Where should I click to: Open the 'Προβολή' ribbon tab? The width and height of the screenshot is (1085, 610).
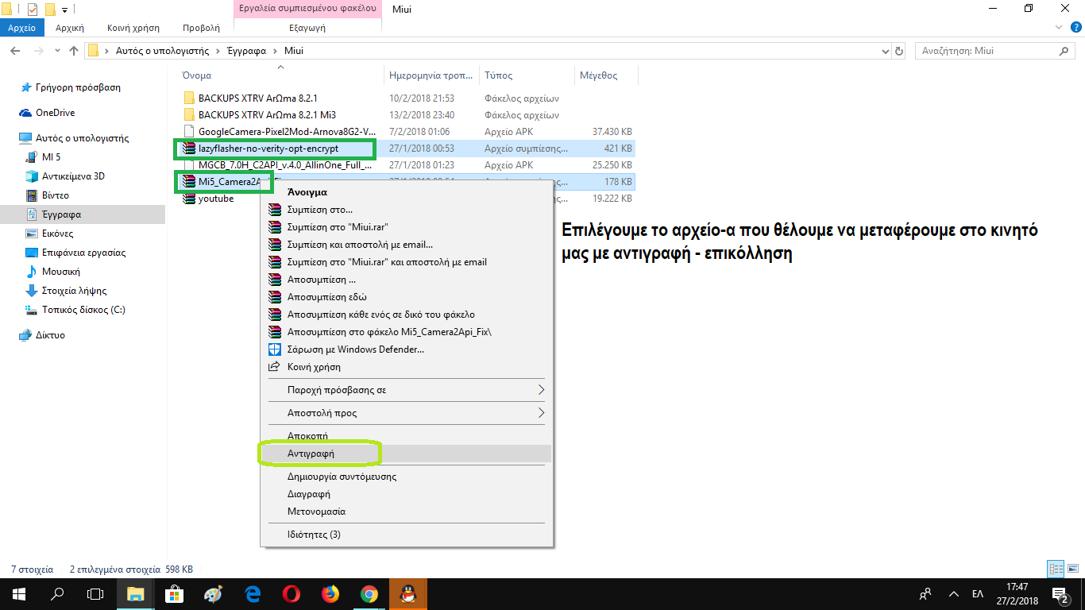tap(201, 28)
